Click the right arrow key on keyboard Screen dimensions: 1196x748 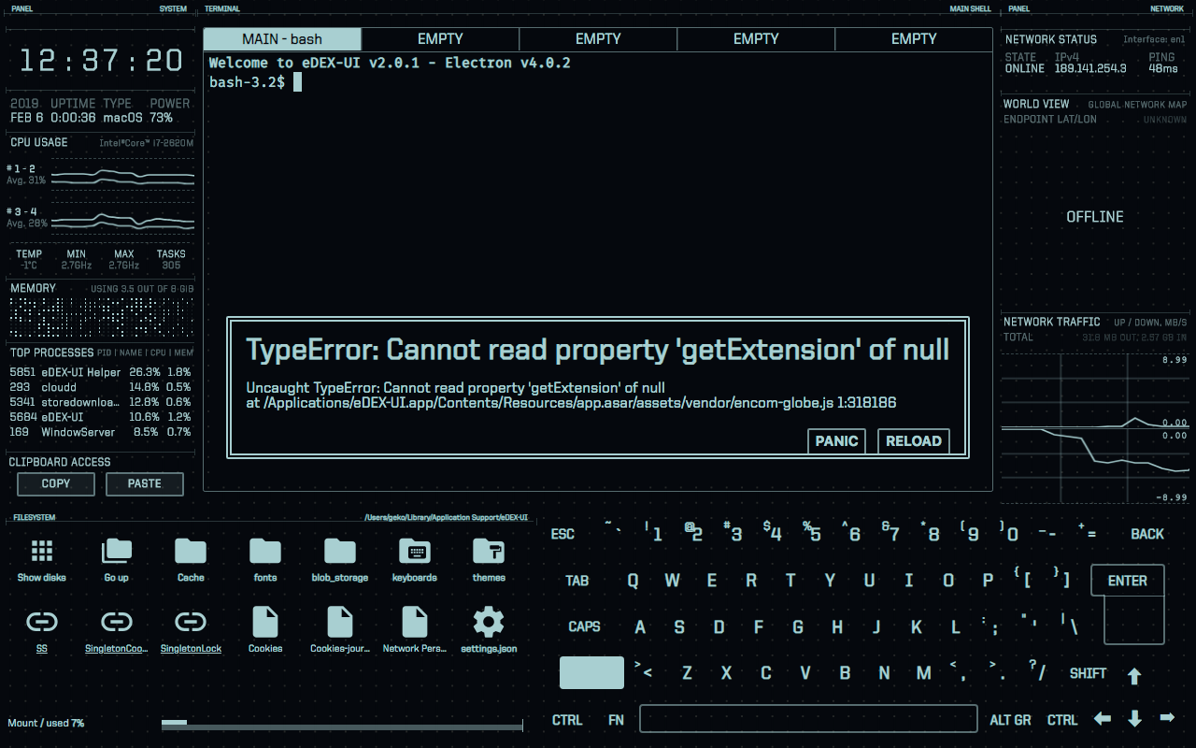tap(1166, 719)
